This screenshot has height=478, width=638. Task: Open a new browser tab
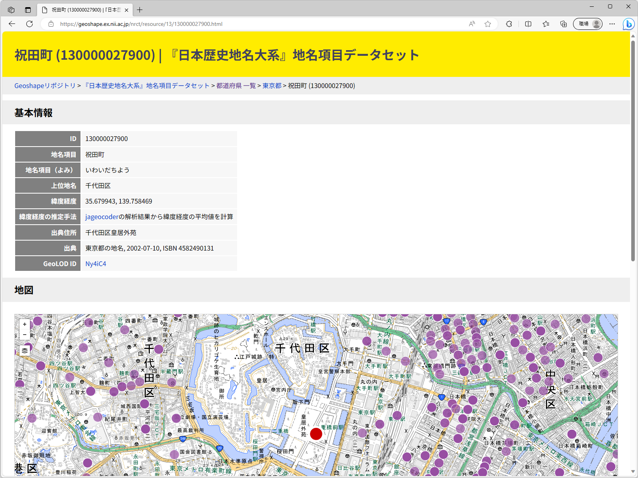pos(139,10)
